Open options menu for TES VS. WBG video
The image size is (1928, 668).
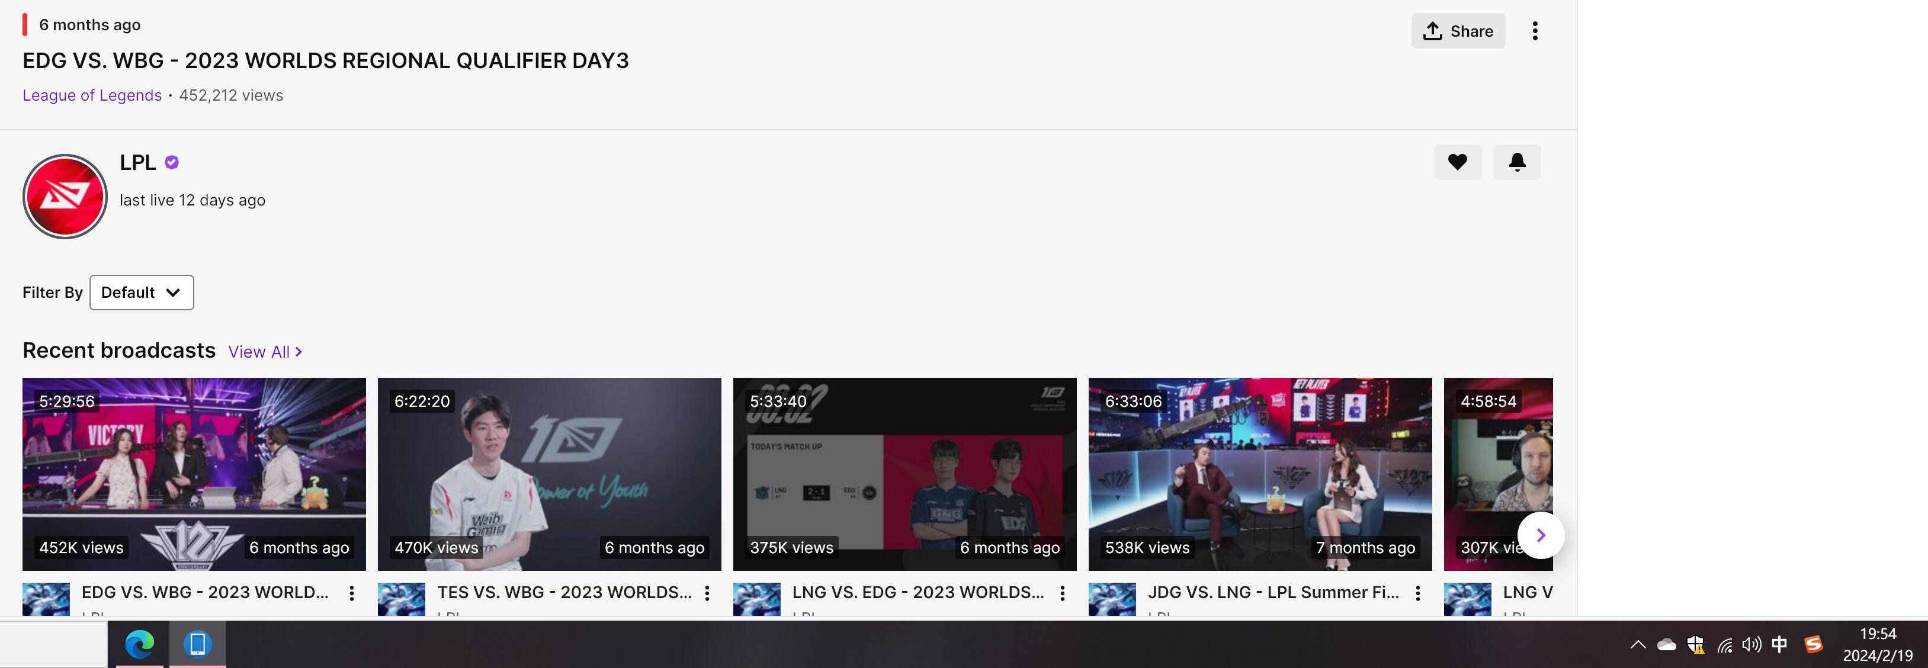click(x=707, y=593)
